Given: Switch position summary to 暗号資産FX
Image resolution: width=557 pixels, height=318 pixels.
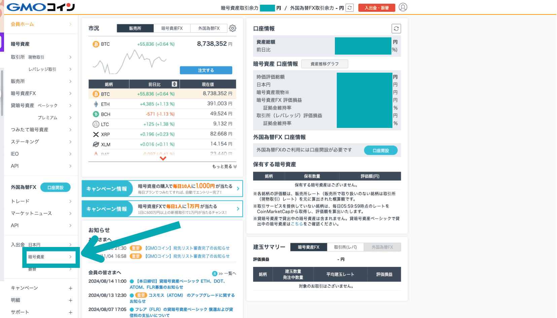Looking at the screenshot, I should pyautogui.click(x=308, y=247).
